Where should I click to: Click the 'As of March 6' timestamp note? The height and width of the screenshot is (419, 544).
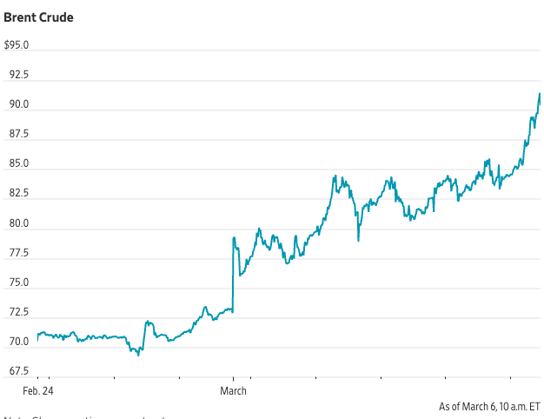489,406
